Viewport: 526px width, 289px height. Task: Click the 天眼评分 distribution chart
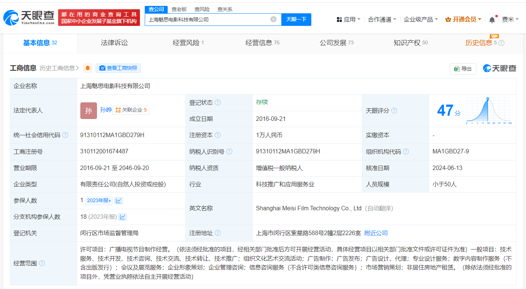pyautogui.click(x=489, y=110)
